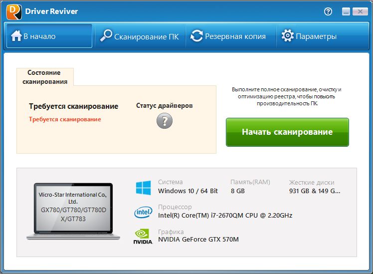373x274 pixels.
Task: Click the gear settings icon
Action: pyautogui.click(x=288, y=35)
